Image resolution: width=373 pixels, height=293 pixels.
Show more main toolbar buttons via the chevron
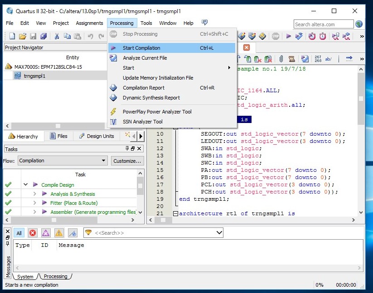[x=362, y=36]
